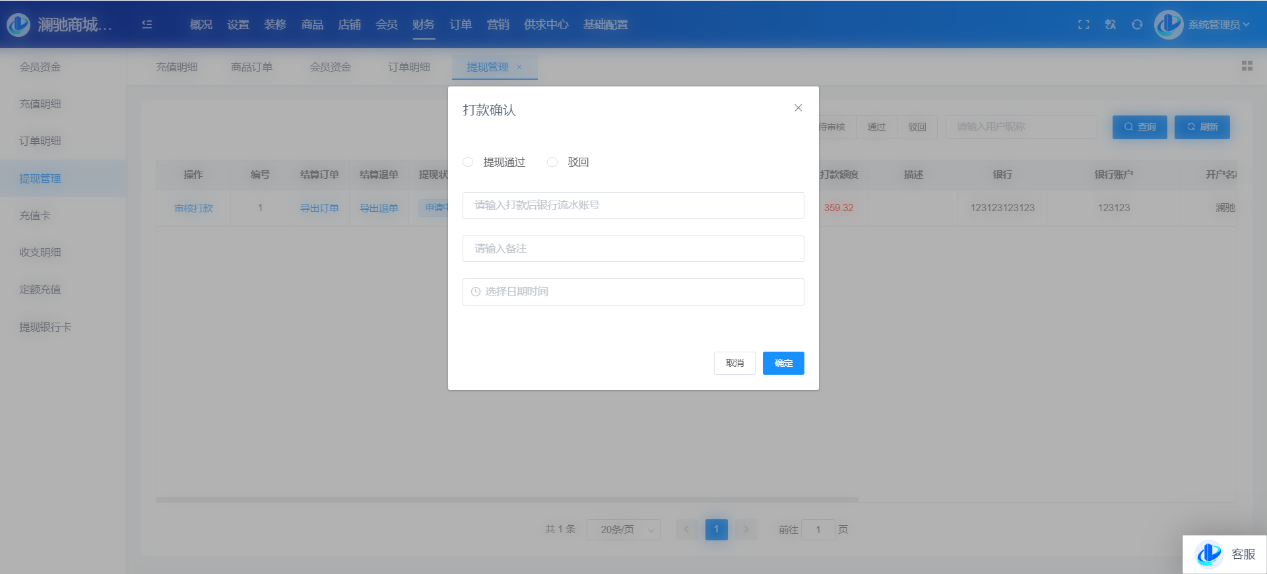Open the 财务 top menu

tap(423, 24)
